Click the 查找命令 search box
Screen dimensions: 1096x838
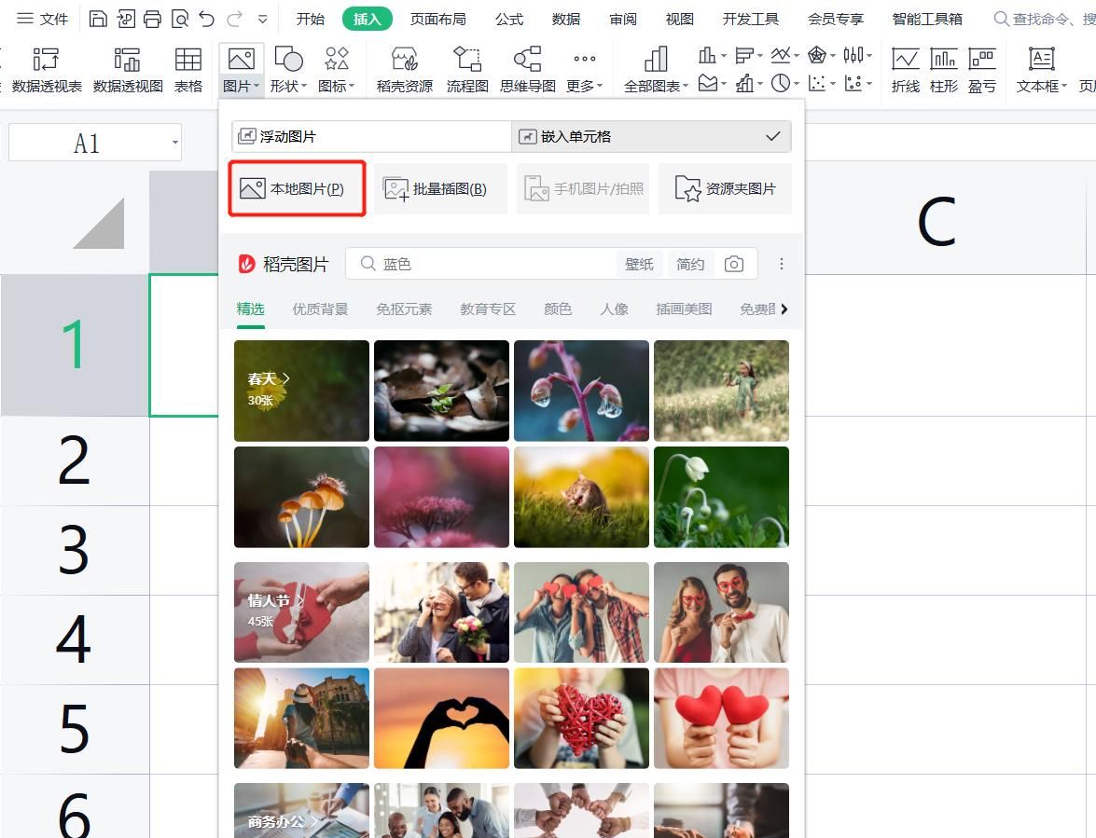(1045, 19)
